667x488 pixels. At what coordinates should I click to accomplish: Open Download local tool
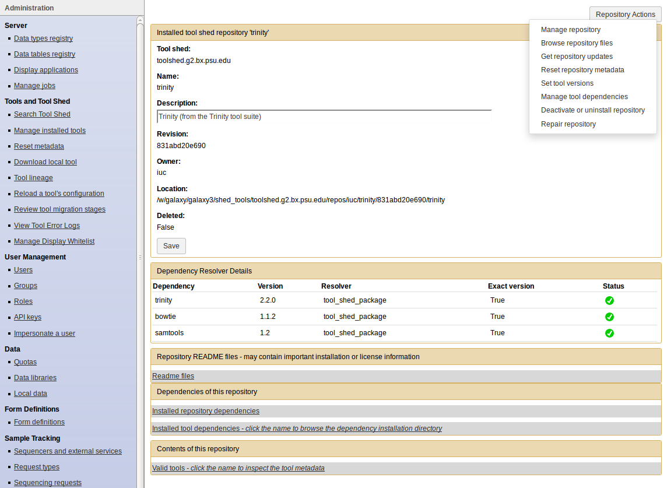point(45,162)
